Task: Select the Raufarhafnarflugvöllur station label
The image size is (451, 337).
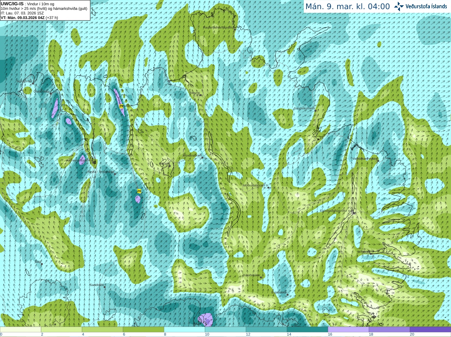Action: click(x=218, y=27)
